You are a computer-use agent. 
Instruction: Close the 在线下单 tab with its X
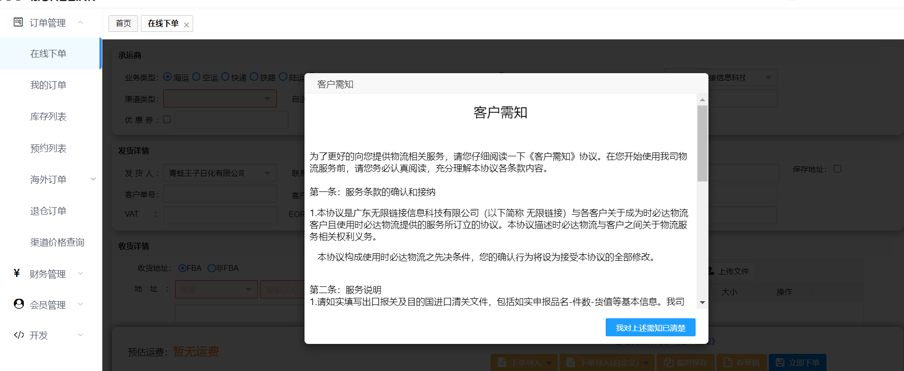(187, 25)
